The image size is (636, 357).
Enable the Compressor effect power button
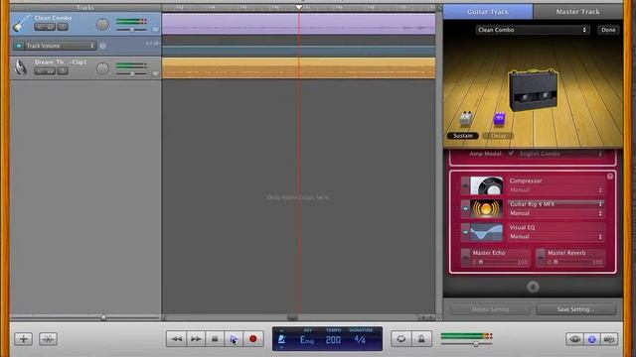(466, 185)
